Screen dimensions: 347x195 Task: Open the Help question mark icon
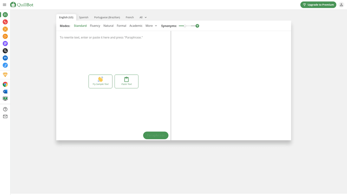click(x=5, y=109)
